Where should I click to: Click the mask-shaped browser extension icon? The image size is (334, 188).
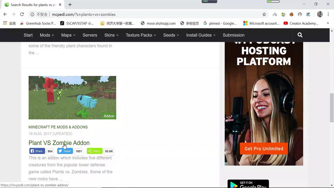tap(275, 14)
